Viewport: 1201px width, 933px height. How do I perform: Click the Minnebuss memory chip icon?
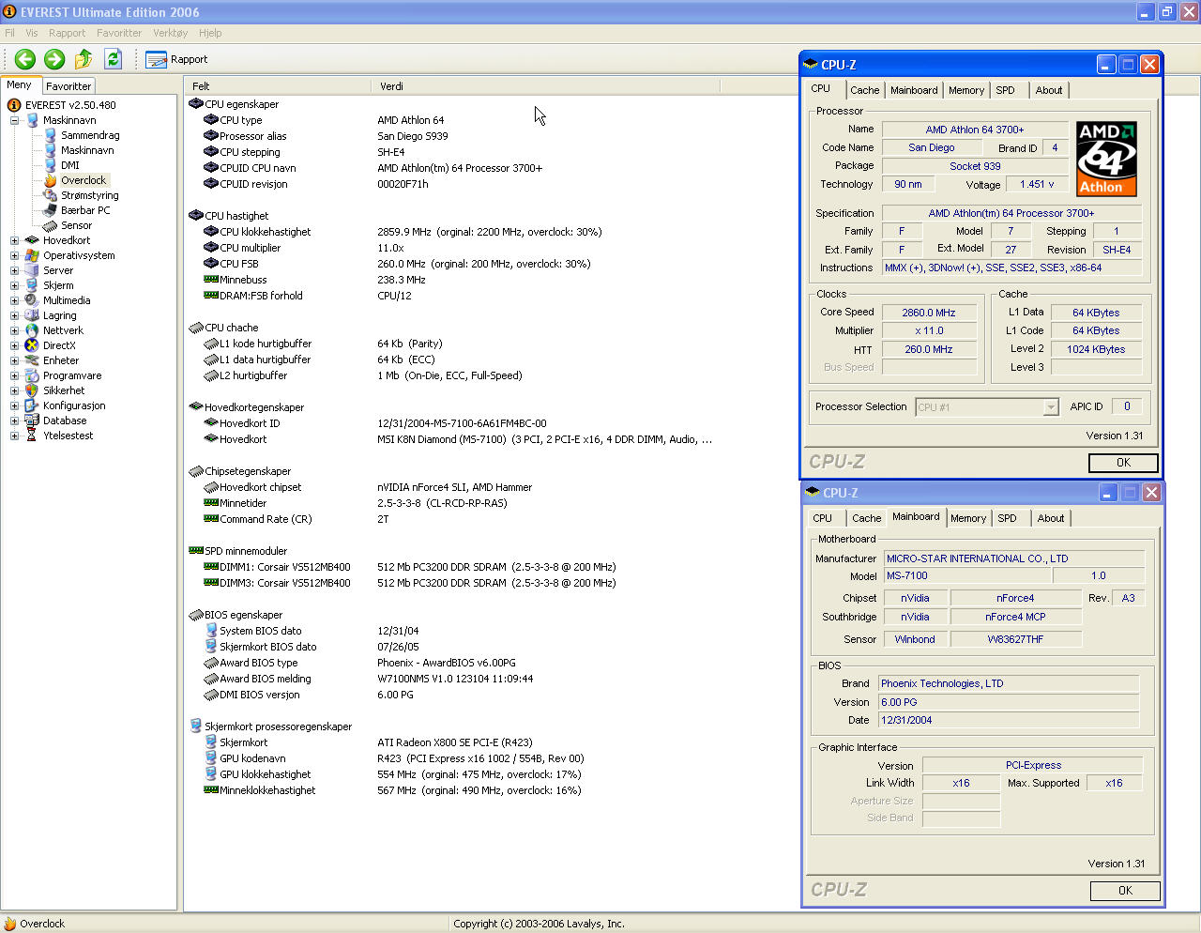point(211,280)
